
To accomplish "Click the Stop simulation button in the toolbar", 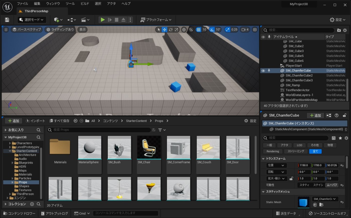I will (x=117, y=20).
